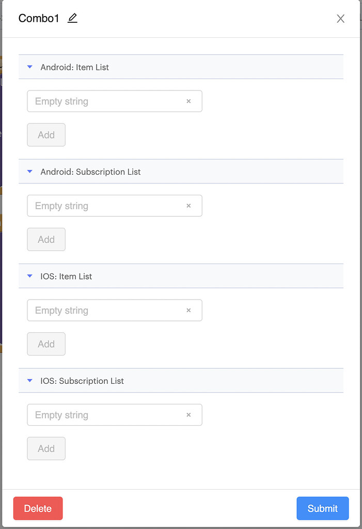This screenshot has height=529, width=362.
Task: Collapse the Android: Item List section
Action: (29, 67)
